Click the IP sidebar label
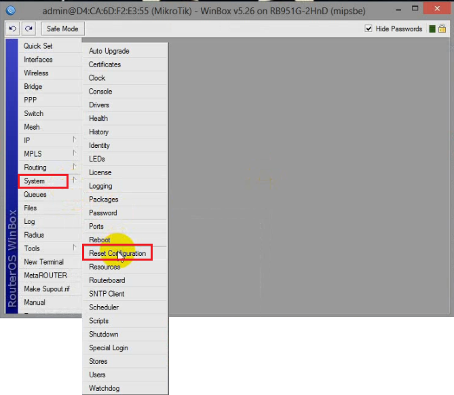The height and width of the screenshot is (395, 454). click(x=26, y=140)
